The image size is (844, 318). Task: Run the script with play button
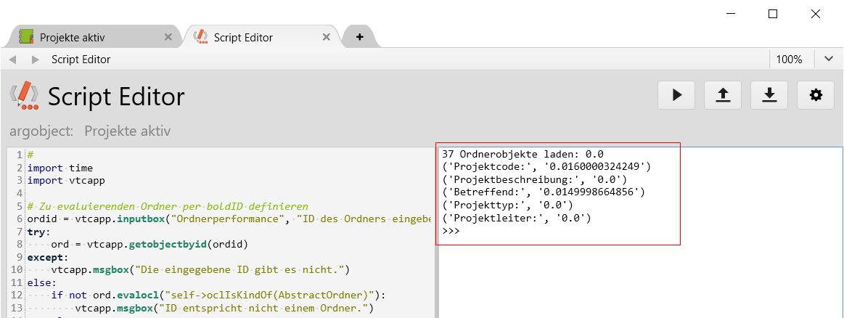click(x=676, y=95)
